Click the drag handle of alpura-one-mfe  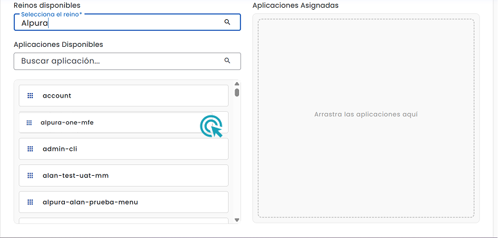29,123
